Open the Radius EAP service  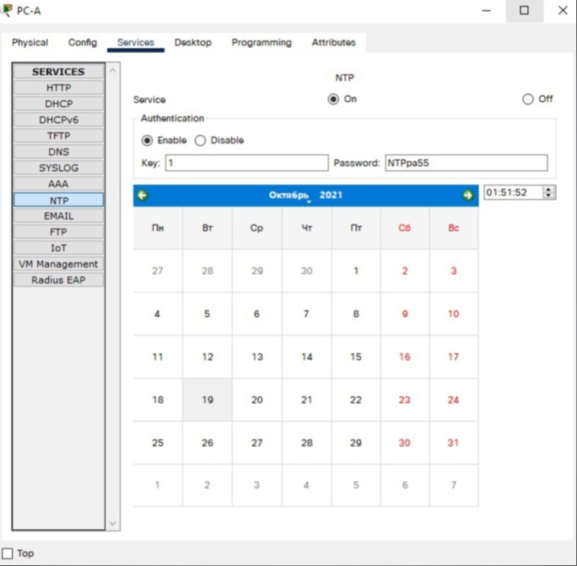pyautogui.click(x=58, y=280)
